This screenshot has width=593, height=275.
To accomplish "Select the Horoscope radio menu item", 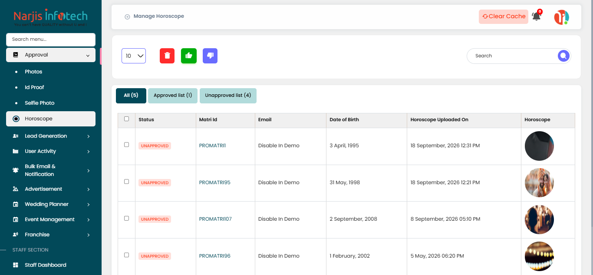I will tap(51, 119).
